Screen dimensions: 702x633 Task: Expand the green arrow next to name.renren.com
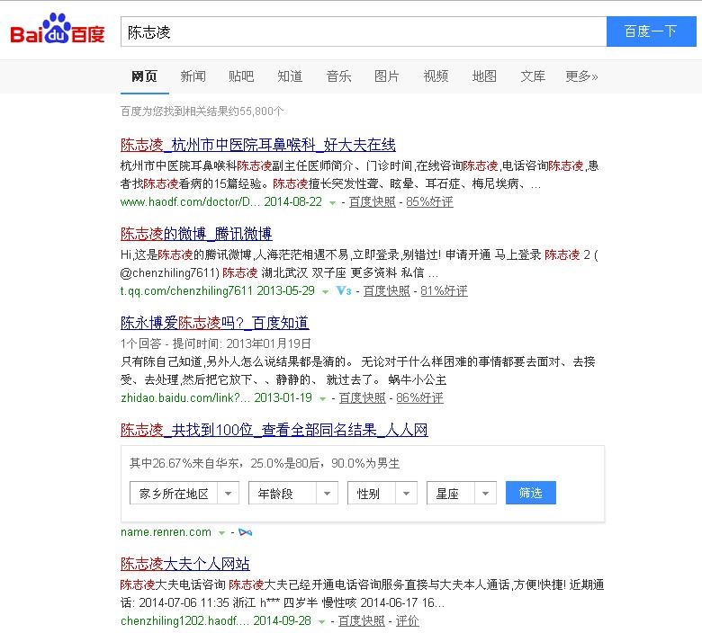pyautogui.click(x=221, y=533)
